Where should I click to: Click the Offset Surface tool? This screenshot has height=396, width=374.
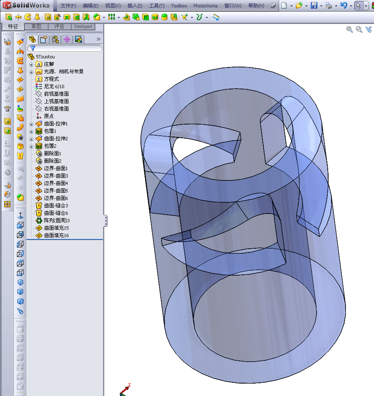pos(20,118)
